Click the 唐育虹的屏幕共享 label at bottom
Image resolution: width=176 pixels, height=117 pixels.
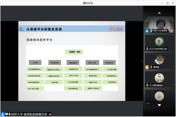point(35,114)
